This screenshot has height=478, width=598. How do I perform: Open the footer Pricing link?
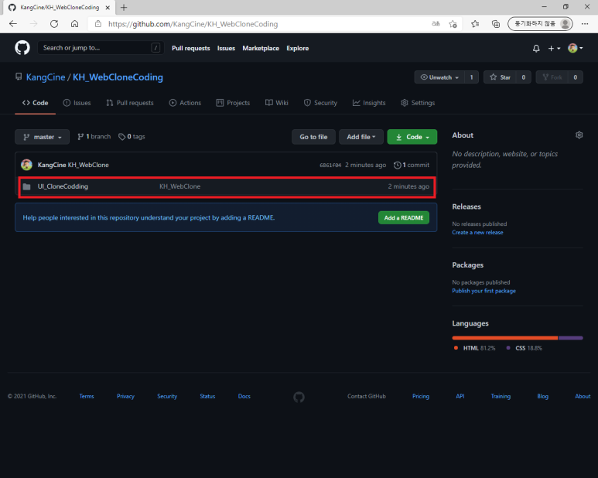pos(421,397)
